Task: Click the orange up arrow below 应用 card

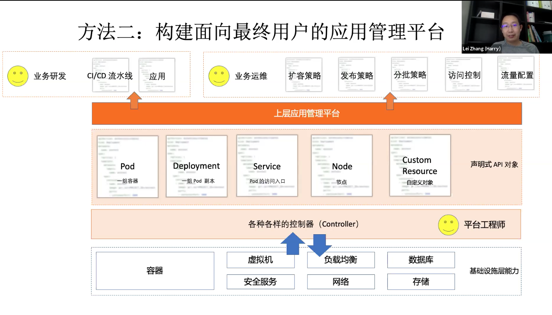Action: (134, 100)
